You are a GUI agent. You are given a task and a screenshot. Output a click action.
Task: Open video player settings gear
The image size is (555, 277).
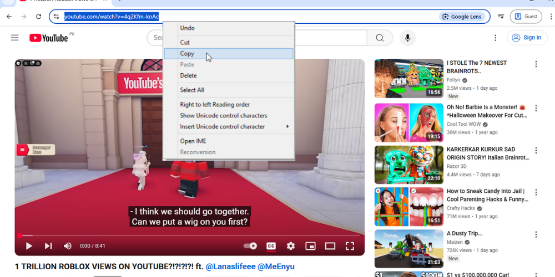(291, 246)
